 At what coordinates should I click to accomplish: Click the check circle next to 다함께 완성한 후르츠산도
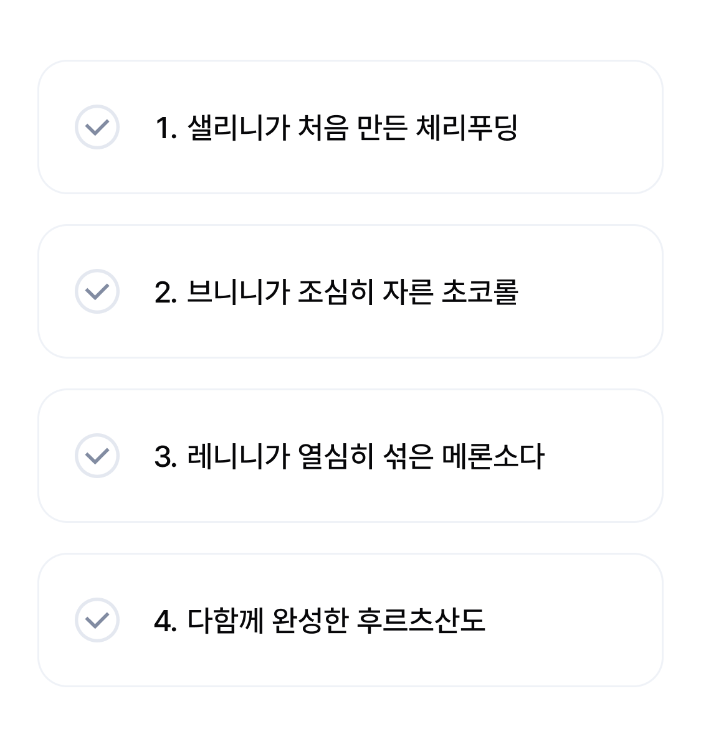pyautogui.click(x=97, y=620)
